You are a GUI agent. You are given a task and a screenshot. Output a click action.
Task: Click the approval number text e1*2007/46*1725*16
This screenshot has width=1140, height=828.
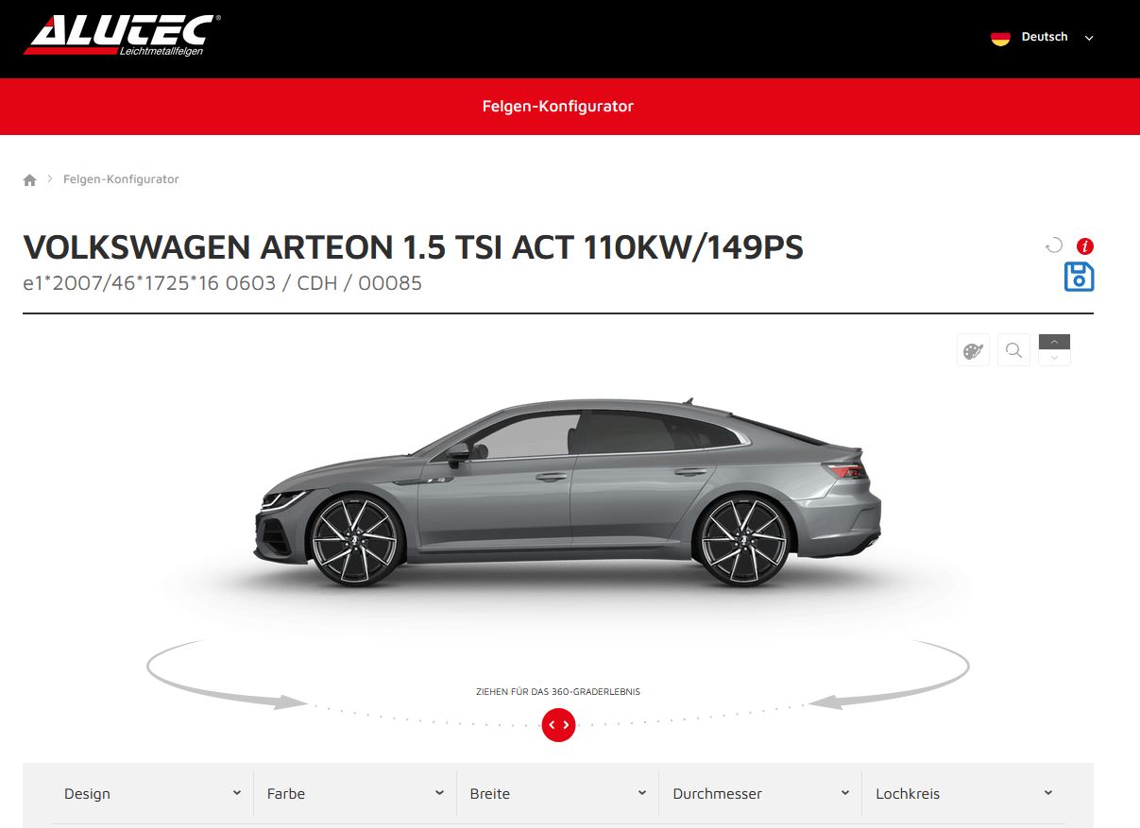click(x=222, y=283)
